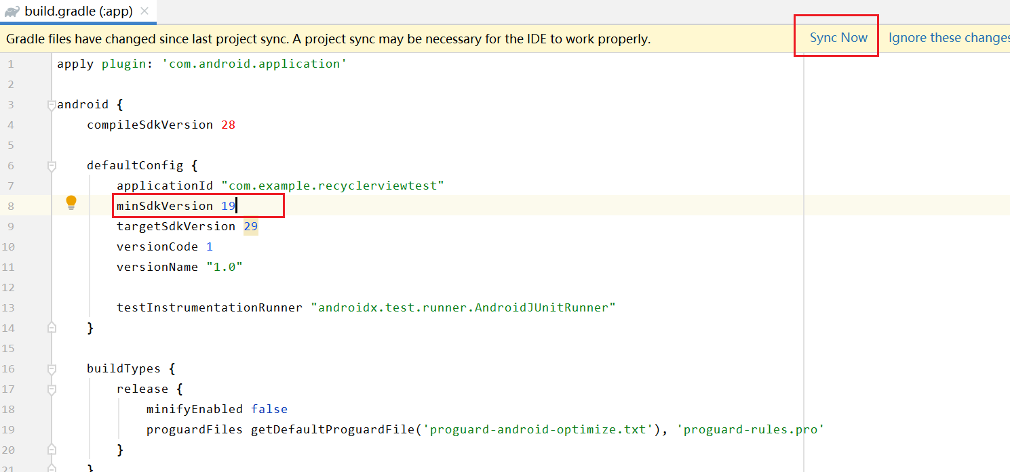
Task: Click line number 8 in the gutter
Action: tap(11, 205)
